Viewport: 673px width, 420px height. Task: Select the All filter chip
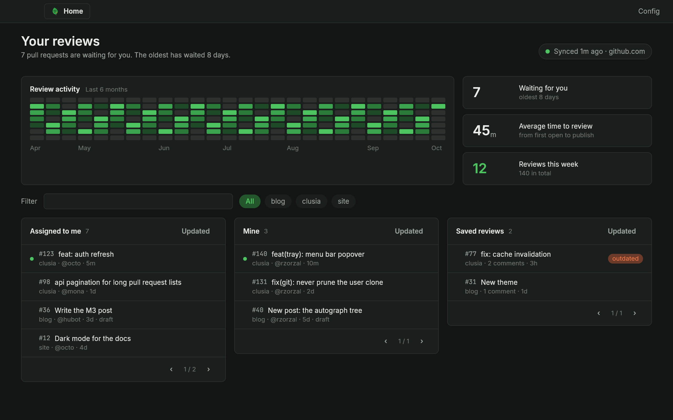(249, 201)
